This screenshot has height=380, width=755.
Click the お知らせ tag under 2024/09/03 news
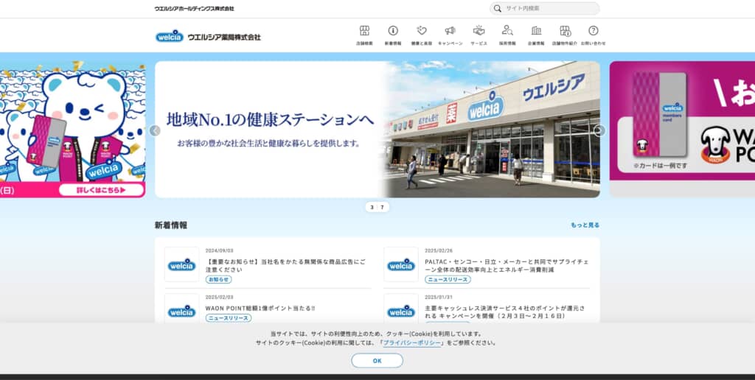pyautogui.click(x=218, y=279)
